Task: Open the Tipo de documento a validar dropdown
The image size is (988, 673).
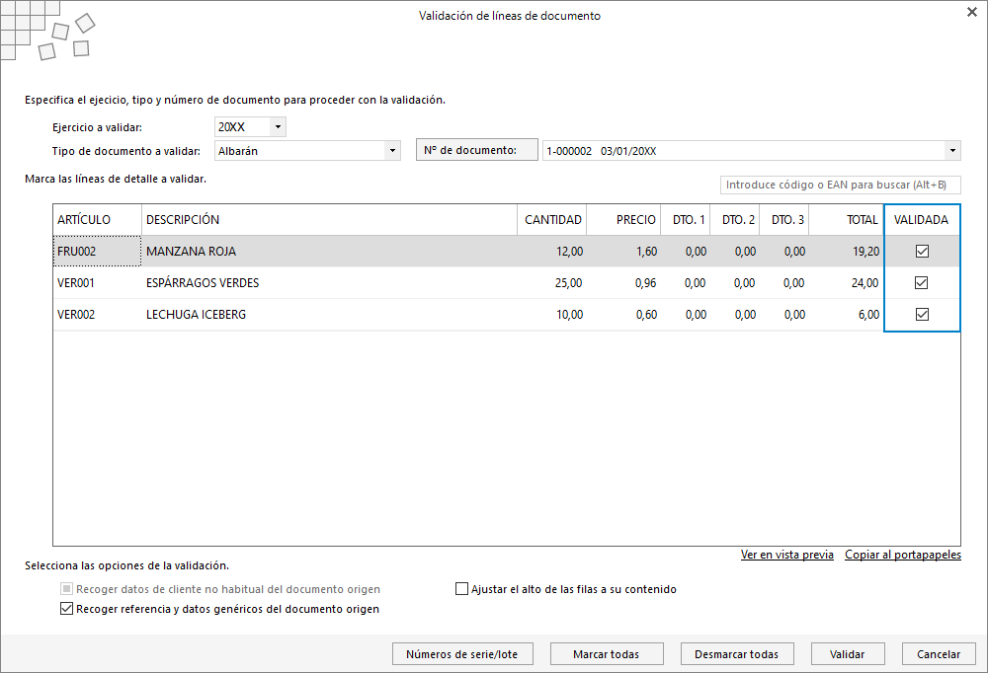Action: [x=392, y=151]
